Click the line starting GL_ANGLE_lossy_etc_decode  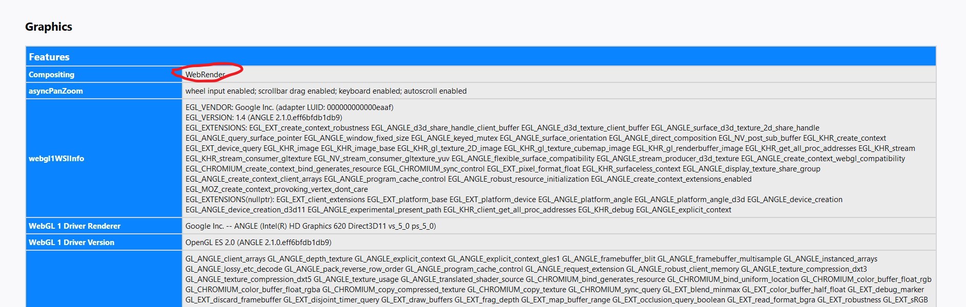pyautogui.click(x=526, y=269)
